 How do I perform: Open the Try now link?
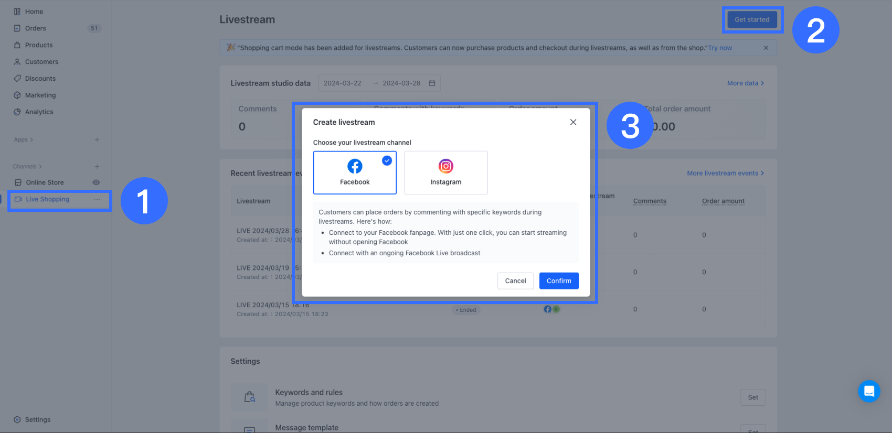pos(720,48)
